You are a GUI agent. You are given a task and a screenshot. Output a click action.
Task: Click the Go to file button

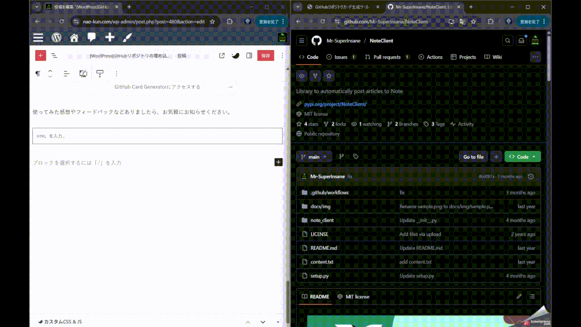click(x=473, y=157)
